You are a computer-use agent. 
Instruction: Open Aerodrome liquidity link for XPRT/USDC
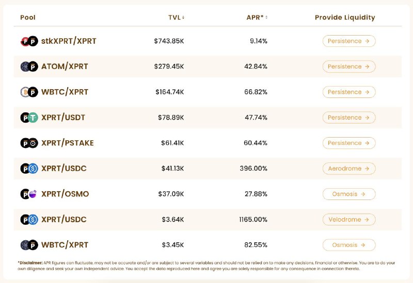coord(349,169)
